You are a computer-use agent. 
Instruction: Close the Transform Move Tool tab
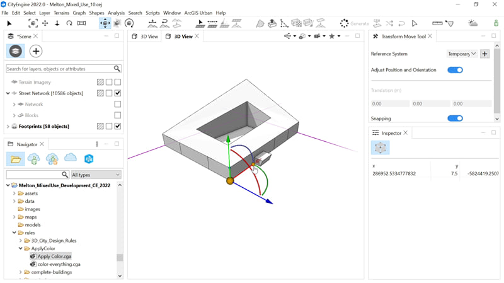pos(430,37)
